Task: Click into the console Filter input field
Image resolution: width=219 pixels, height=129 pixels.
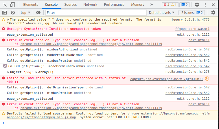Action: pos(95,12)
